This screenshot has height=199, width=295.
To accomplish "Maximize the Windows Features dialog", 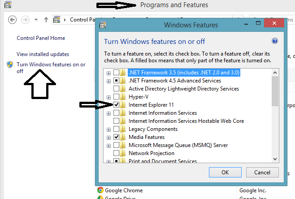I will 258,23.
